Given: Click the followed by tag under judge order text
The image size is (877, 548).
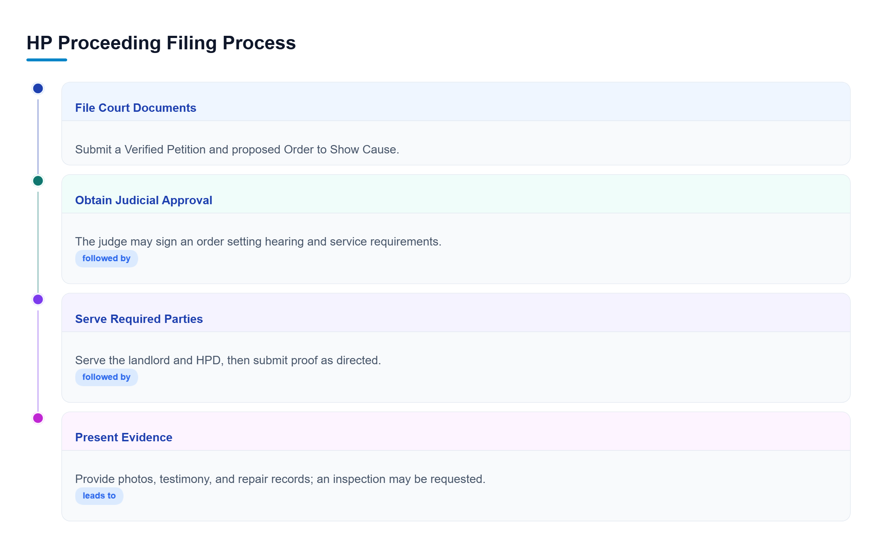Looking at the screenshot, I should coord(106,259).
